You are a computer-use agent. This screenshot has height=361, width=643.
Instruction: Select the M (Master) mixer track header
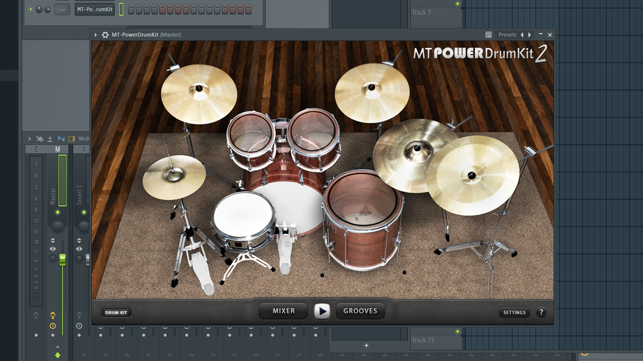(x=58, y=149)
